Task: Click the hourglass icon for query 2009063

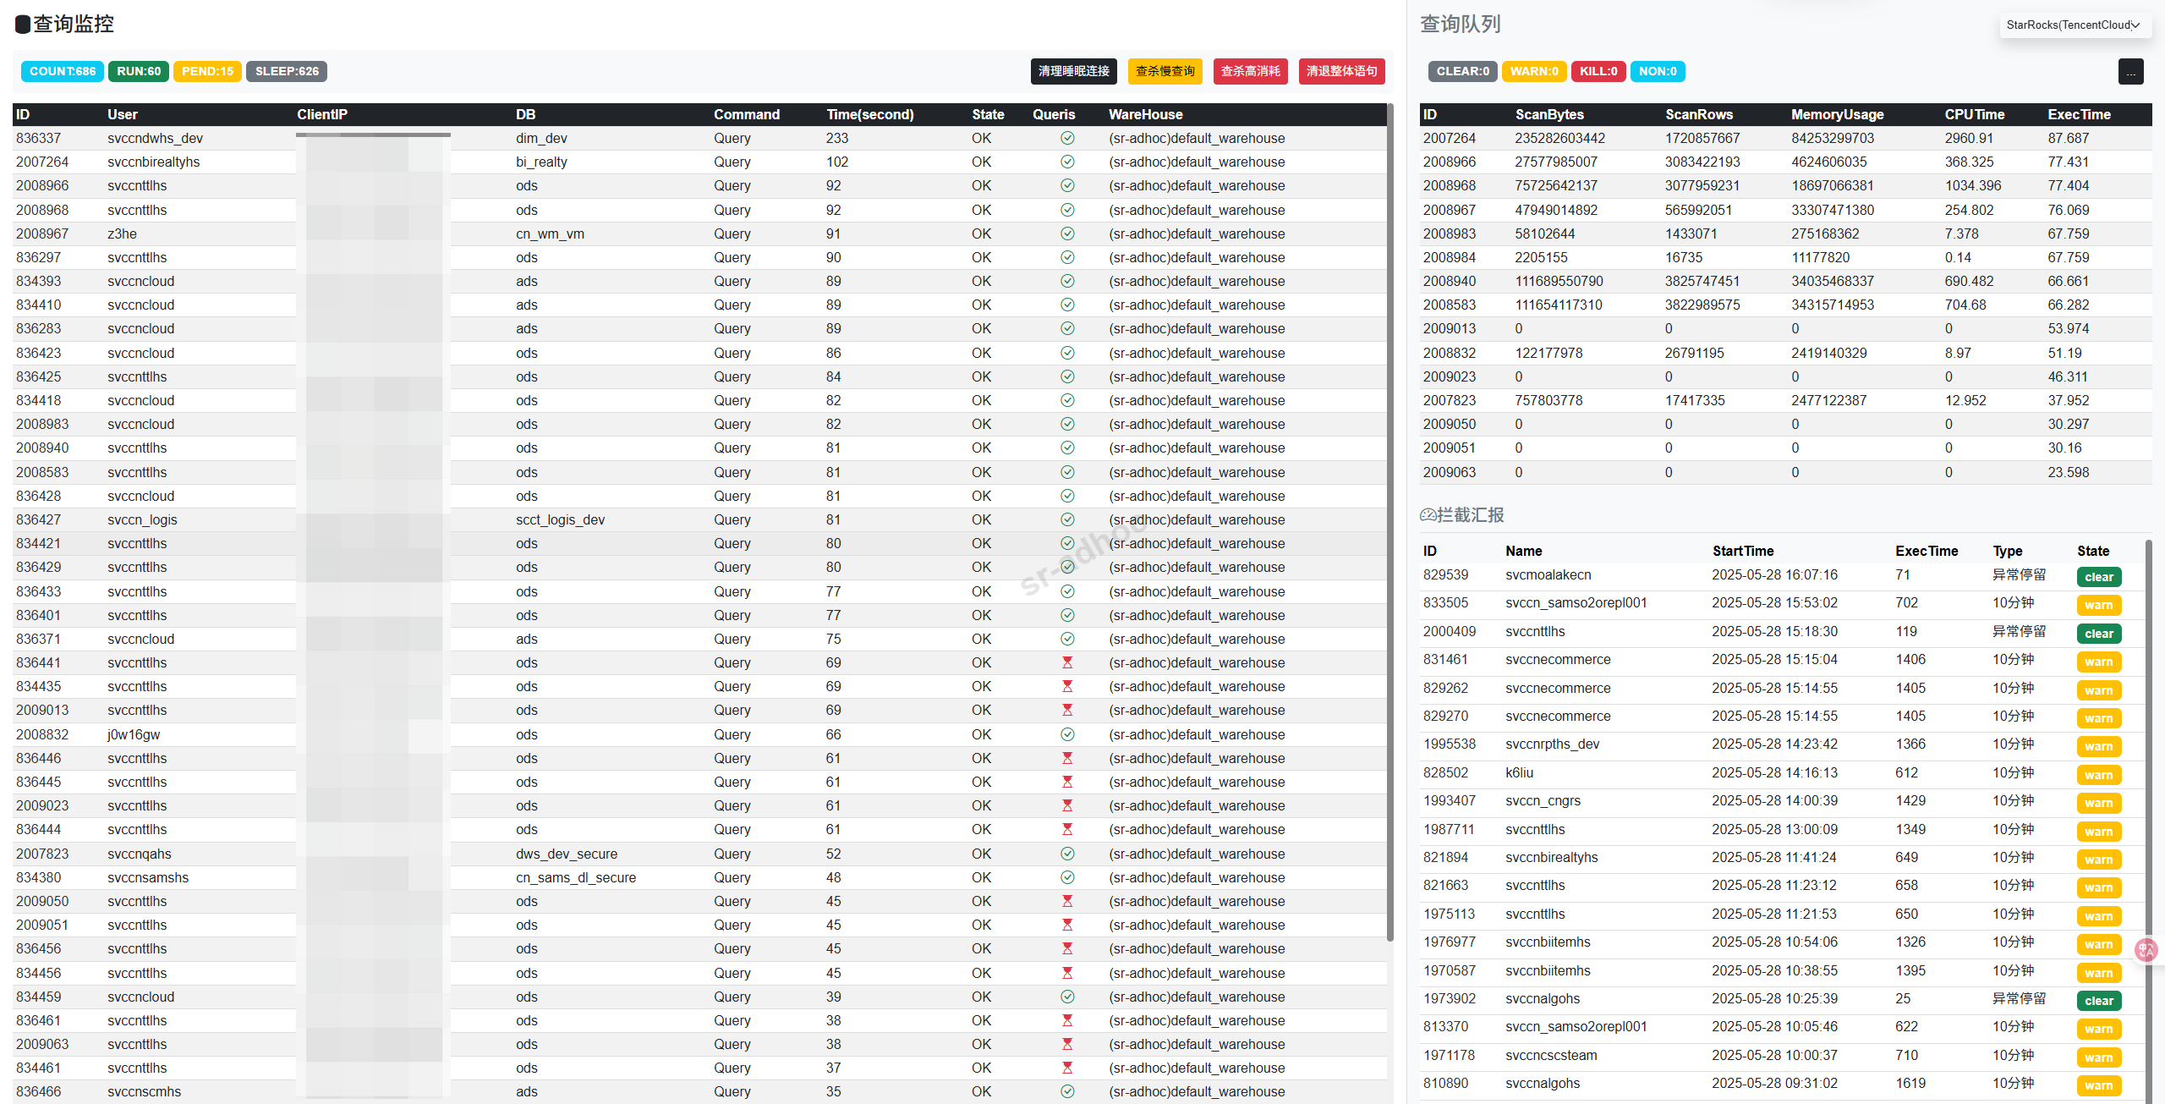Action: tap(1067, 1044)
